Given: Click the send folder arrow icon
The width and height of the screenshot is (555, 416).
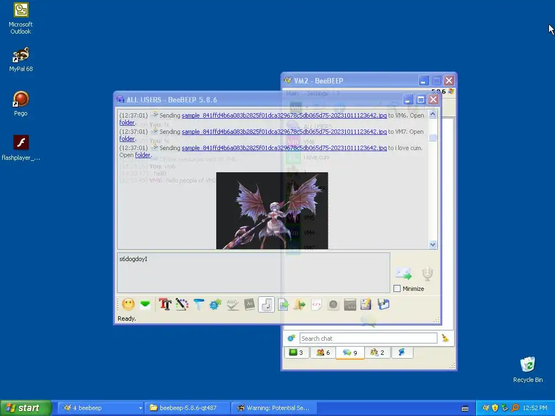Looking at the screenshot, I should (299, 304).
